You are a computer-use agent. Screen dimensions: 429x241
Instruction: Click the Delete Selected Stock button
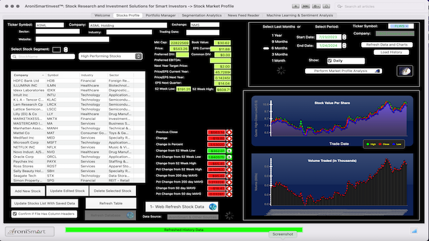(113, 191)
